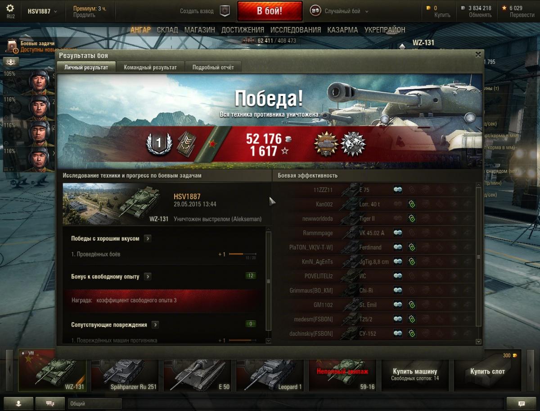Click green damage icon for Lorr. 40 t

[x=411, y=204]
